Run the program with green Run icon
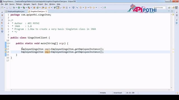179x100 pixels. tap(19, 7)
